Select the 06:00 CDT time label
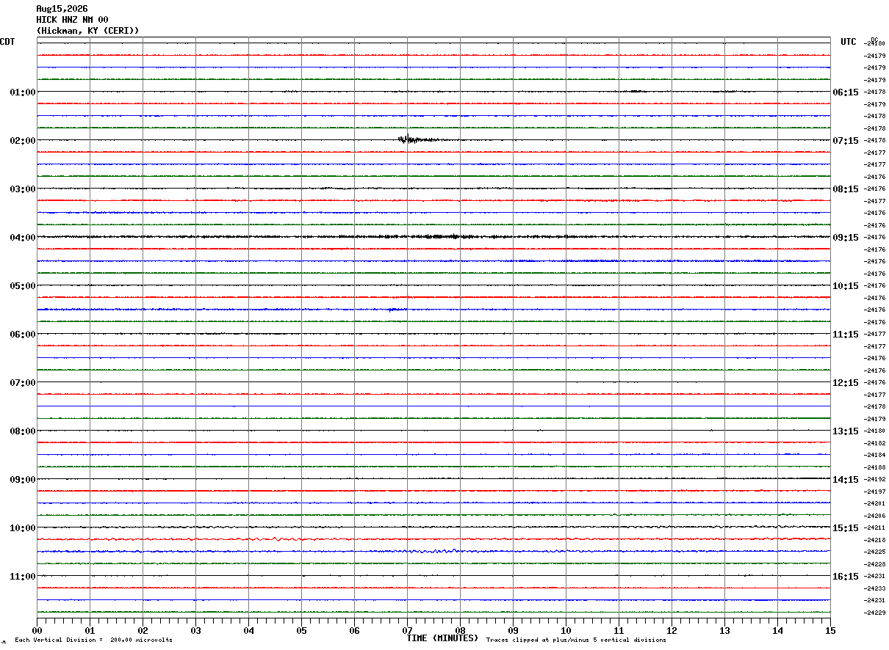The height and width of the screenshot is (650, 889). 23,335
